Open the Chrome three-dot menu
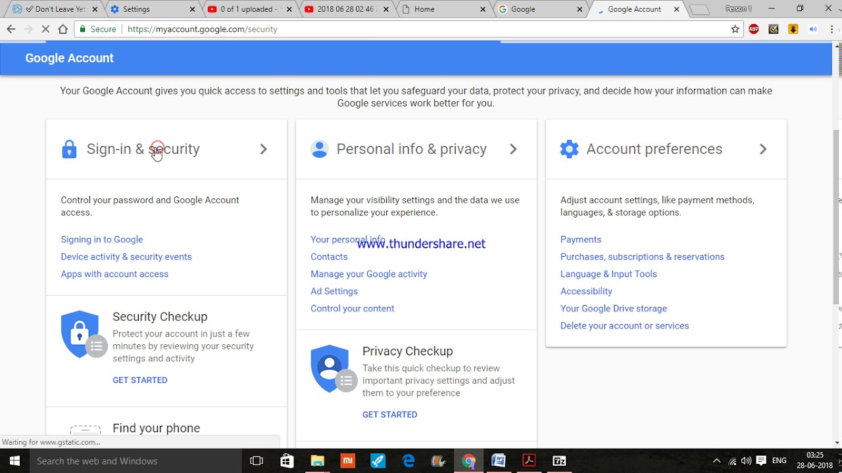The height and width of the screenshot is (473, 842). [x=831, y=29]
